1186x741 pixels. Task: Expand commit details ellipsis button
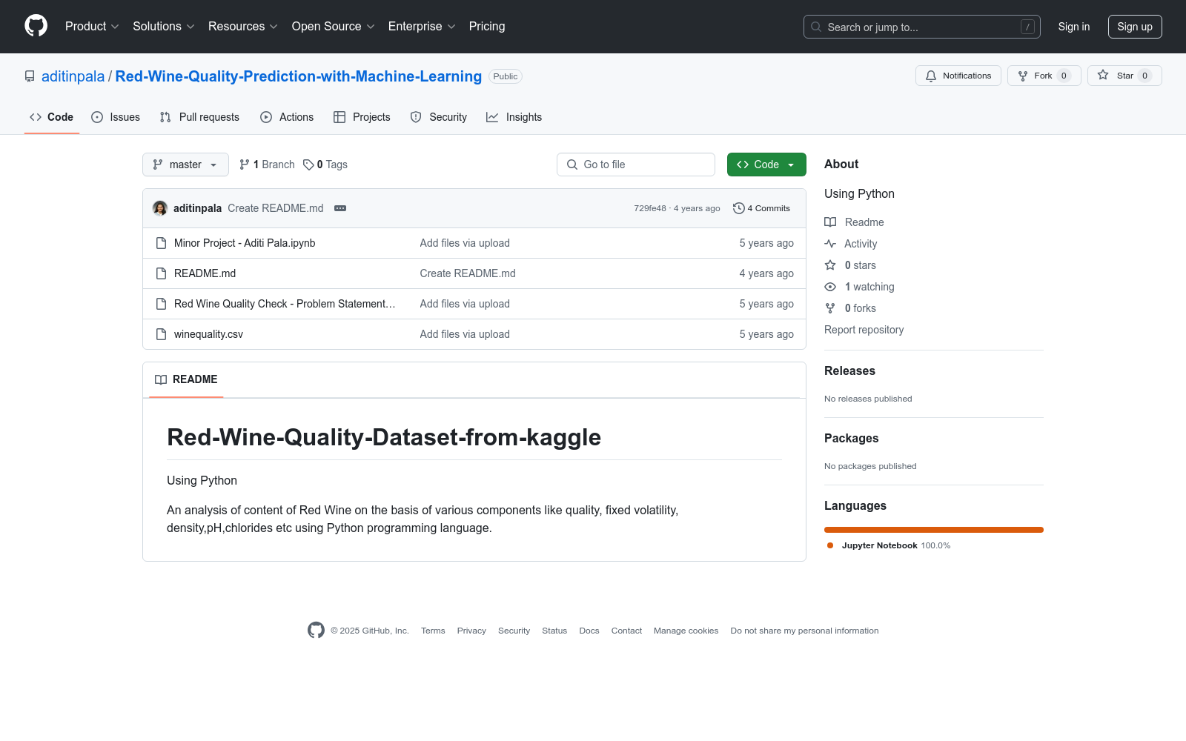tap(340, 208)
